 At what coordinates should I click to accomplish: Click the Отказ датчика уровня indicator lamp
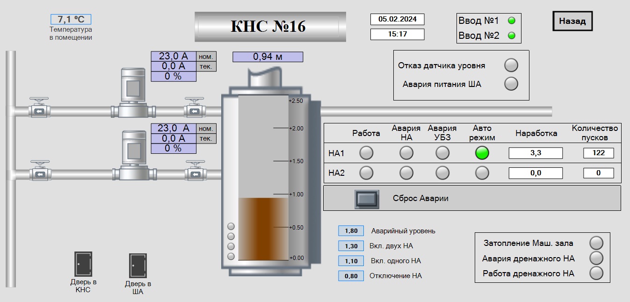511,65
